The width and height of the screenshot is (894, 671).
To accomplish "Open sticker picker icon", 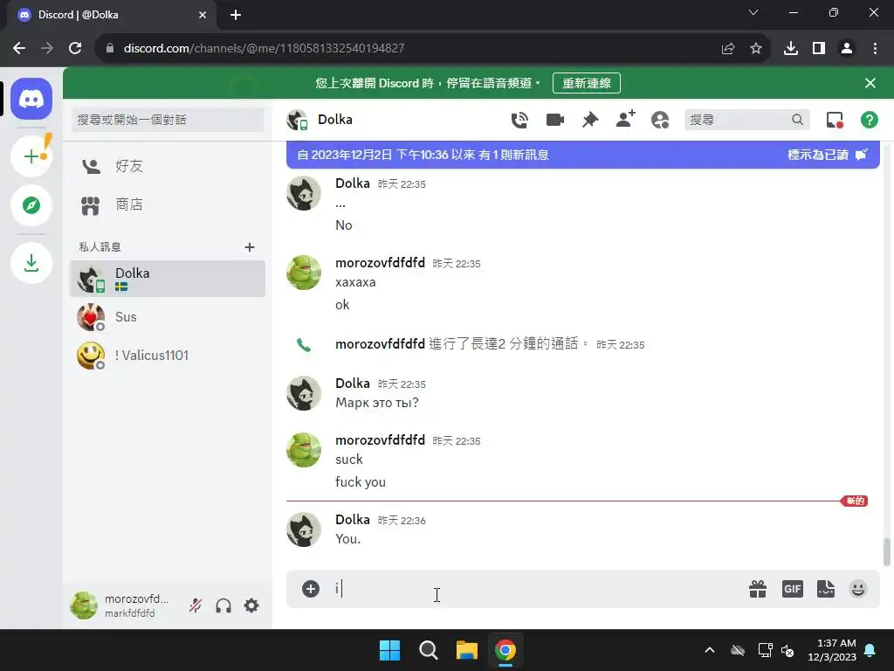I will pyautogui.click(x=826, y=589).
